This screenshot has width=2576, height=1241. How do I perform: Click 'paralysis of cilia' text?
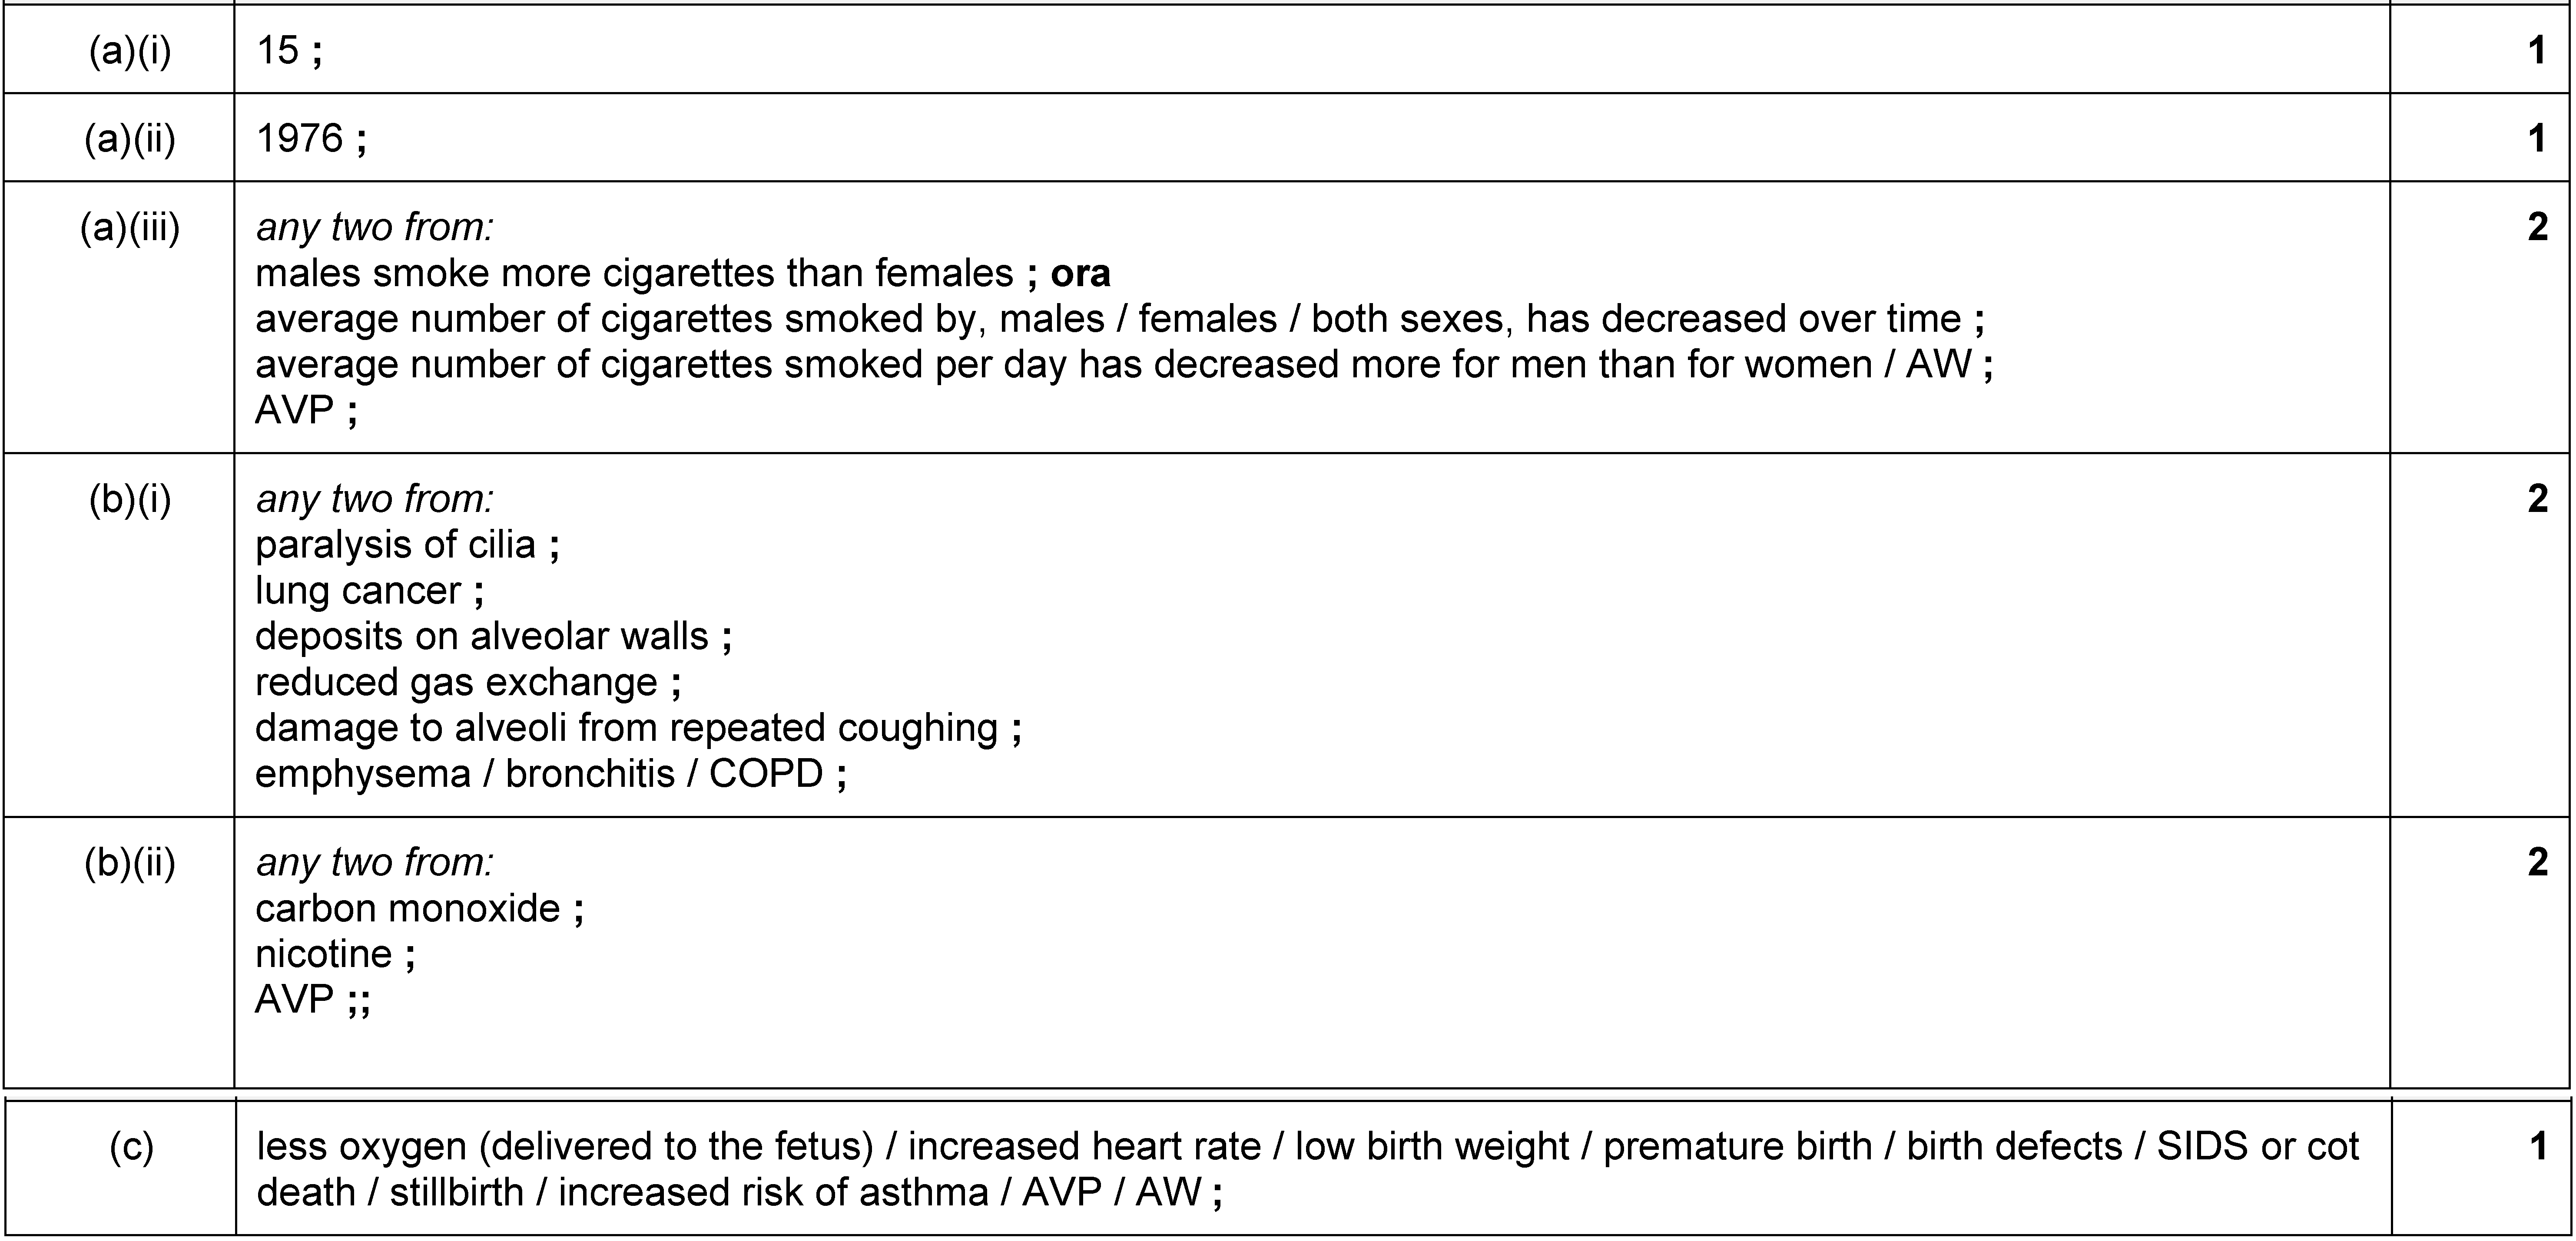tap(395, 545)
